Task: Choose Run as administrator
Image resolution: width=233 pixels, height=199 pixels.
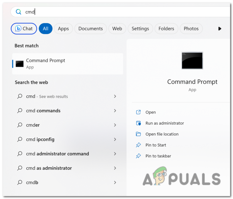Action: tap(165, 123)
